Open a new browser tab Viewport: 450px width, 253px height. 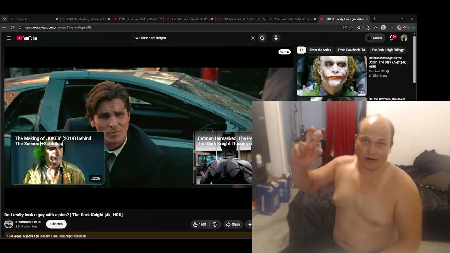(x=374, y=19)
